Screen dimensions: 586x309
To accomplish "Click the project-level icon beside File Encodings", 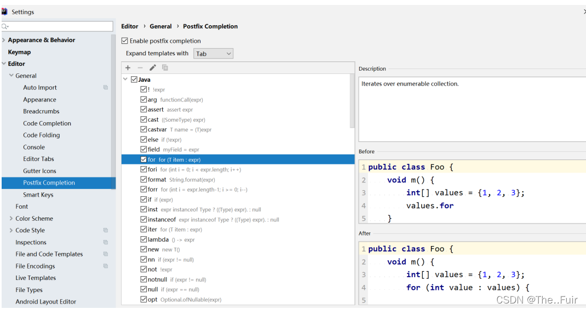I will 106,266.
